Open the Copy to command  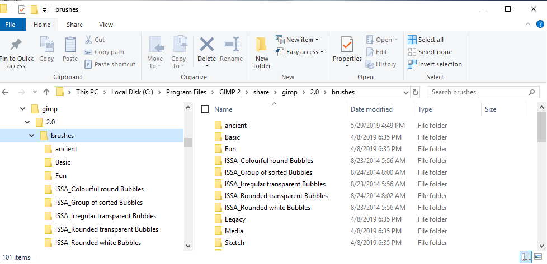point(178,52)
